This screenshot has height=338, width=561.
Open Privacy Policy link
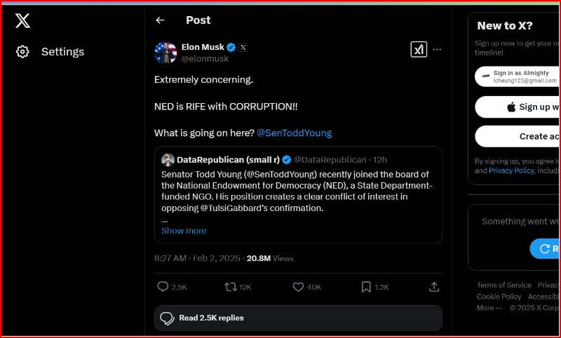pos(511,170)
